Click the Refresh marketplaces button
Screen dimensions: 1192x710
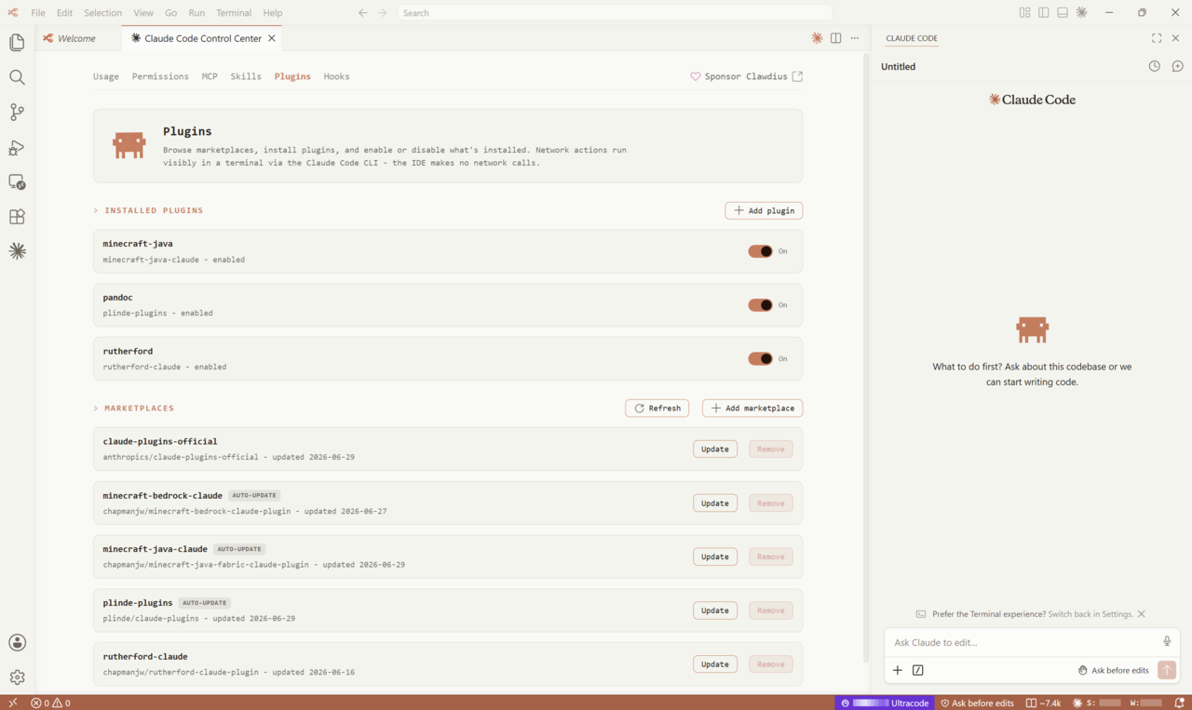[657, 409]
